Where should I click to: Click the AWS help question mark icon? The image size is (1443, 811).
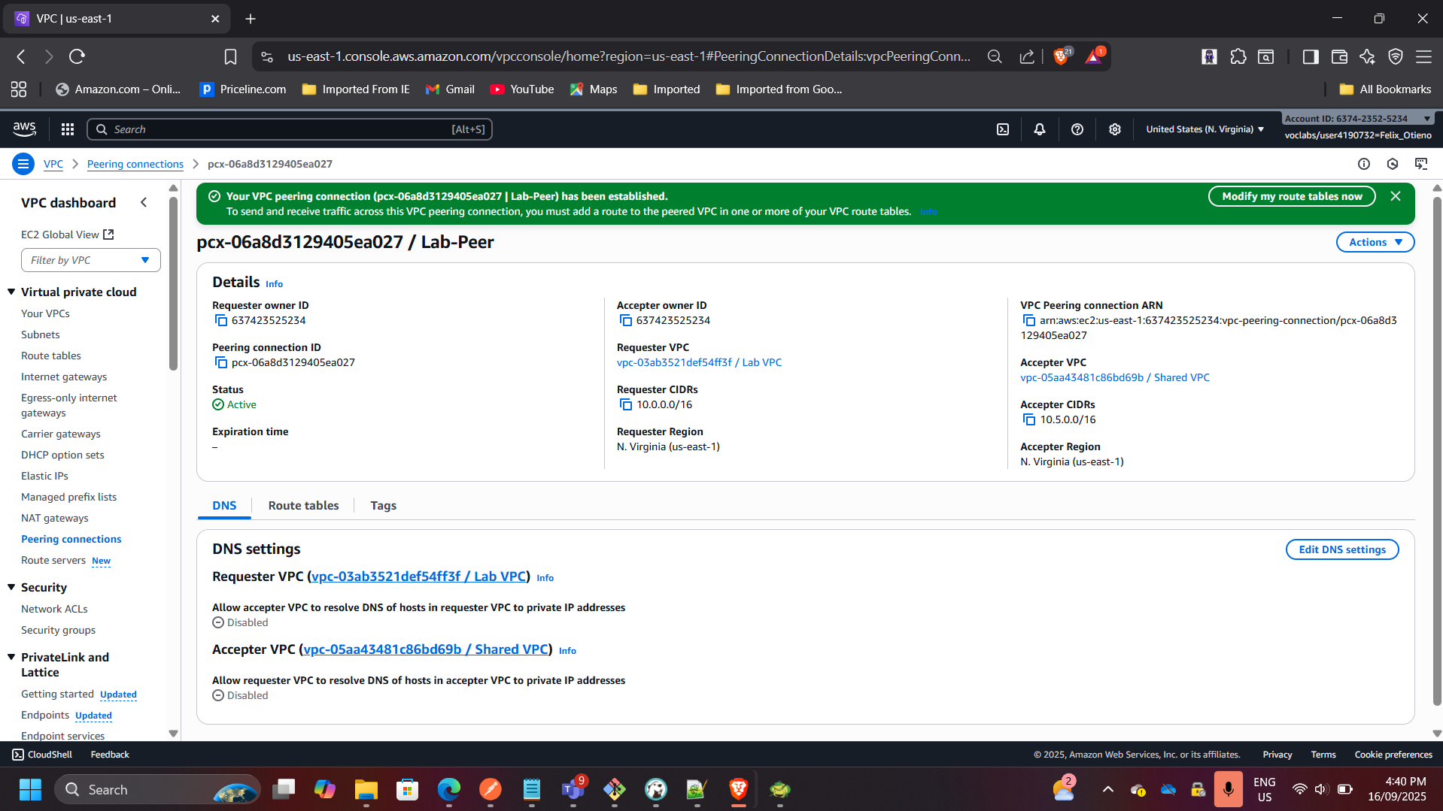coord(1077,129)
